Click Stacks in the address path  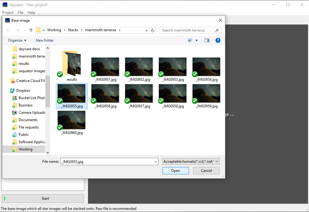[73, 30]
